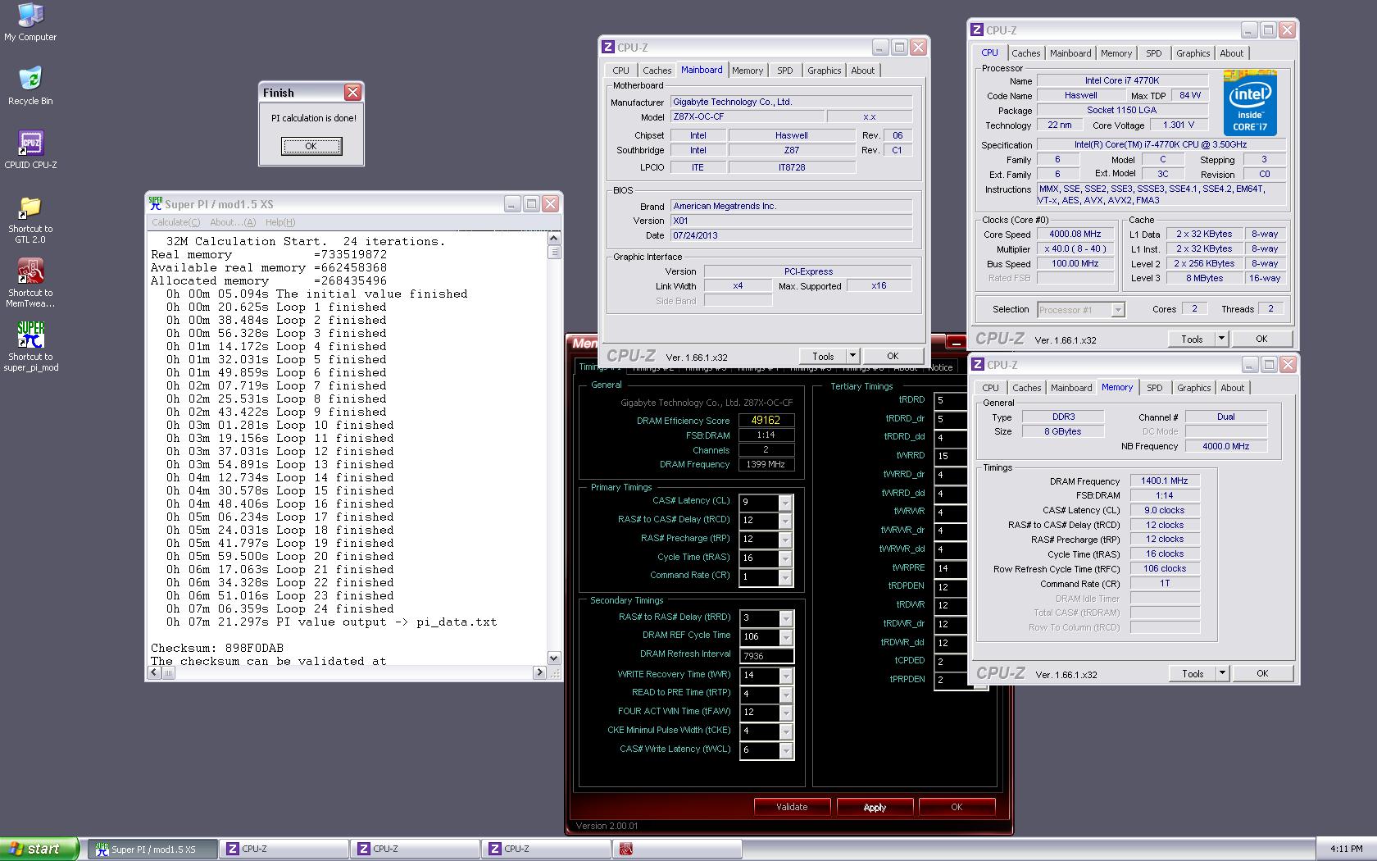Switch to SPD tab in Mainboard CPU-Z window
This screenshot has height=861, width=1377.
point(785,71)
